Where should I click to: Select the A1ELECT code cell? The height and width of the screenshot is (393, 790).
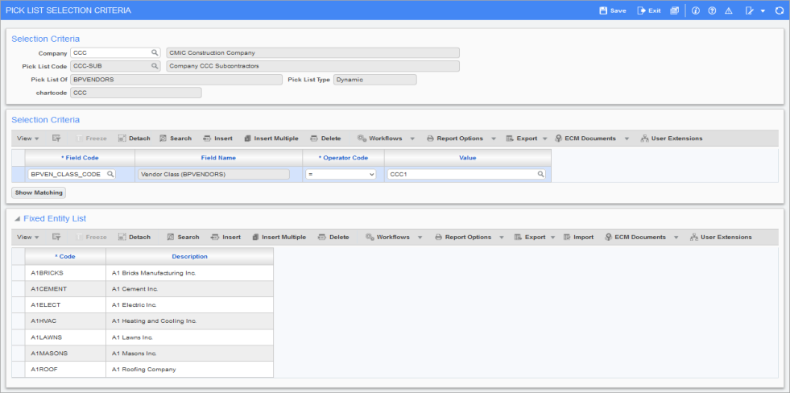pos(65,305)
